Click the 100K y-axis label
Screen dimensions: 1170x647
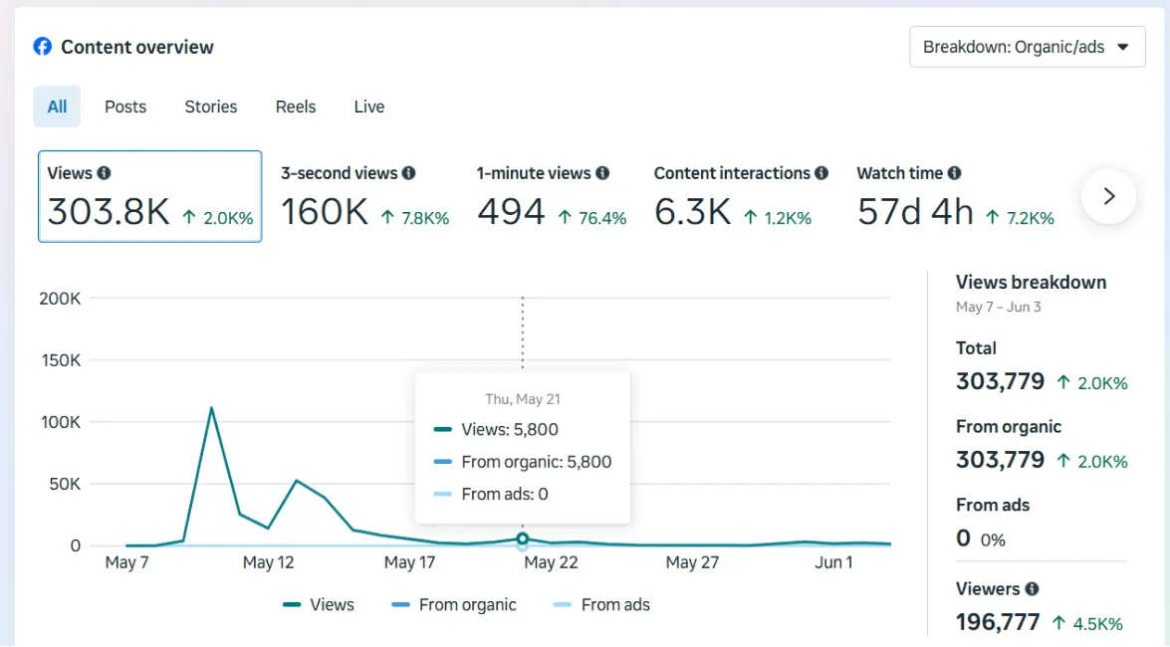tap(61, 422)
